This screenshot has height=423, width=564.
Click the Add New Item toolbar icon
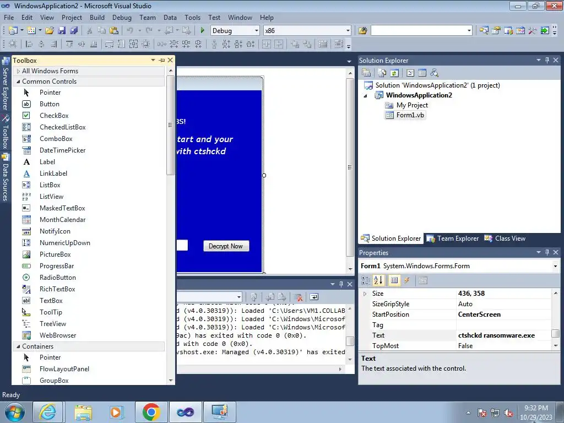(x=31, y=31)
